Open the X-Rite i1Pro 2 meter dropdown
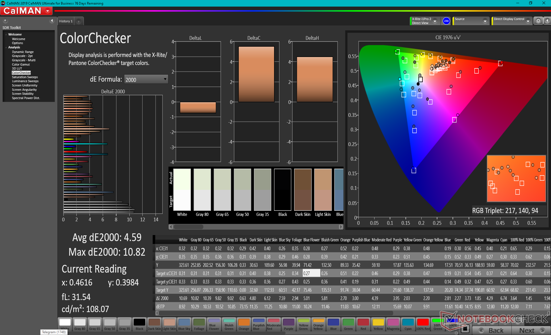The image size is (551, 335). coord(435,21)
